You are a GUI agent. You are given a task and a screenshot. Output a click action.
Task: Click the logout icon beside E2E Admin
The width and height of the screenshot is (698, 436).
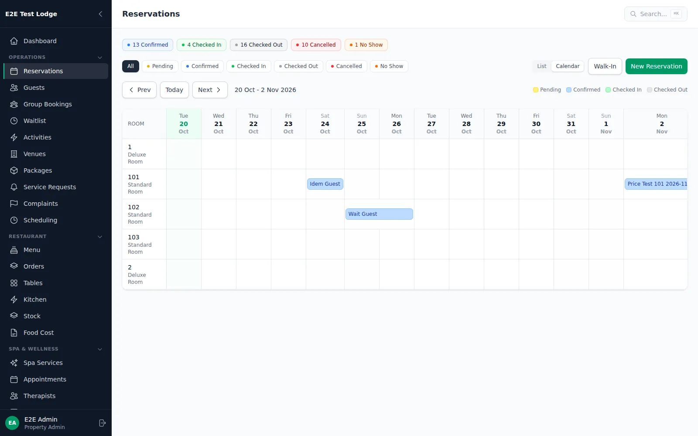103,423
